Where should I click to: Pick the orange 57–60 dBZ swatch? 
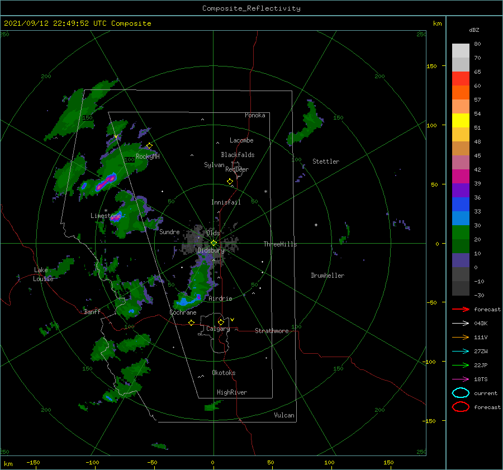(x=461, y=92)
